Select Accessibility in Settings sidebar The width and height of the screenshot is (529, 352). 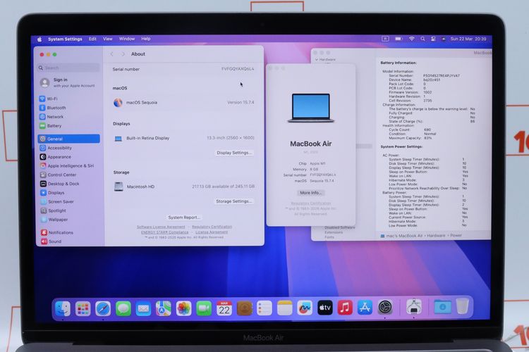(x=69, y=148)
